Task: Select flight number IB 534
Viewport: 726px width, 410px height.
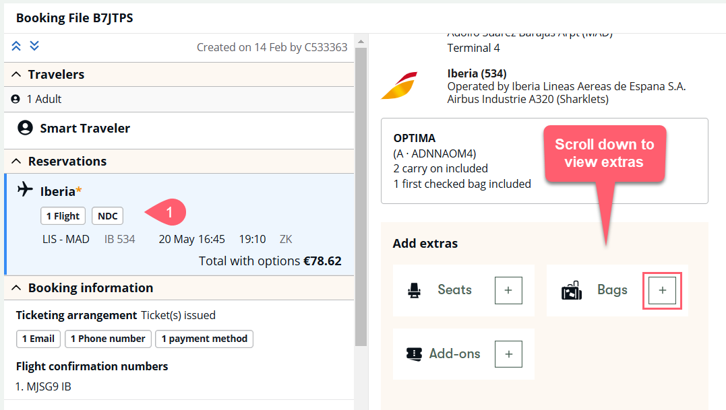Action: pyautogui.click(x=119, y=239)
